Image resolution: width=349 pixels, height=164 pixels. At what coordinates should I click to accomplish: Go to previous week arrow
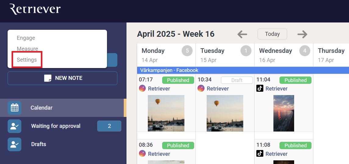(x=242, y=34)
